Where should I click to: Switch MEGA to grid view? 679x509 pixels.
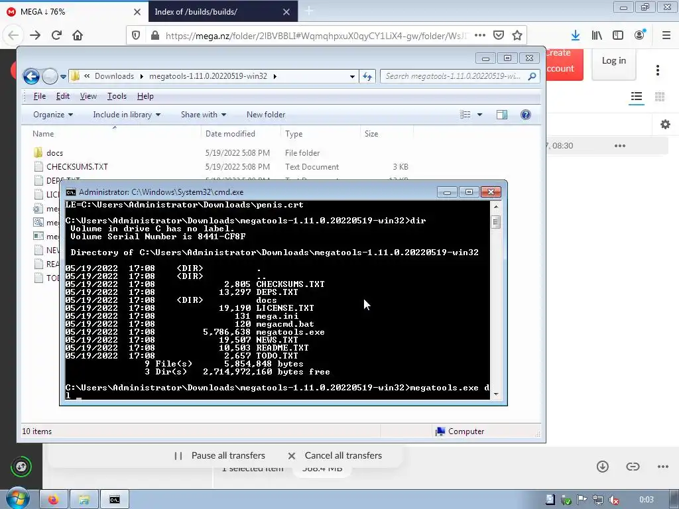point(660,97)
